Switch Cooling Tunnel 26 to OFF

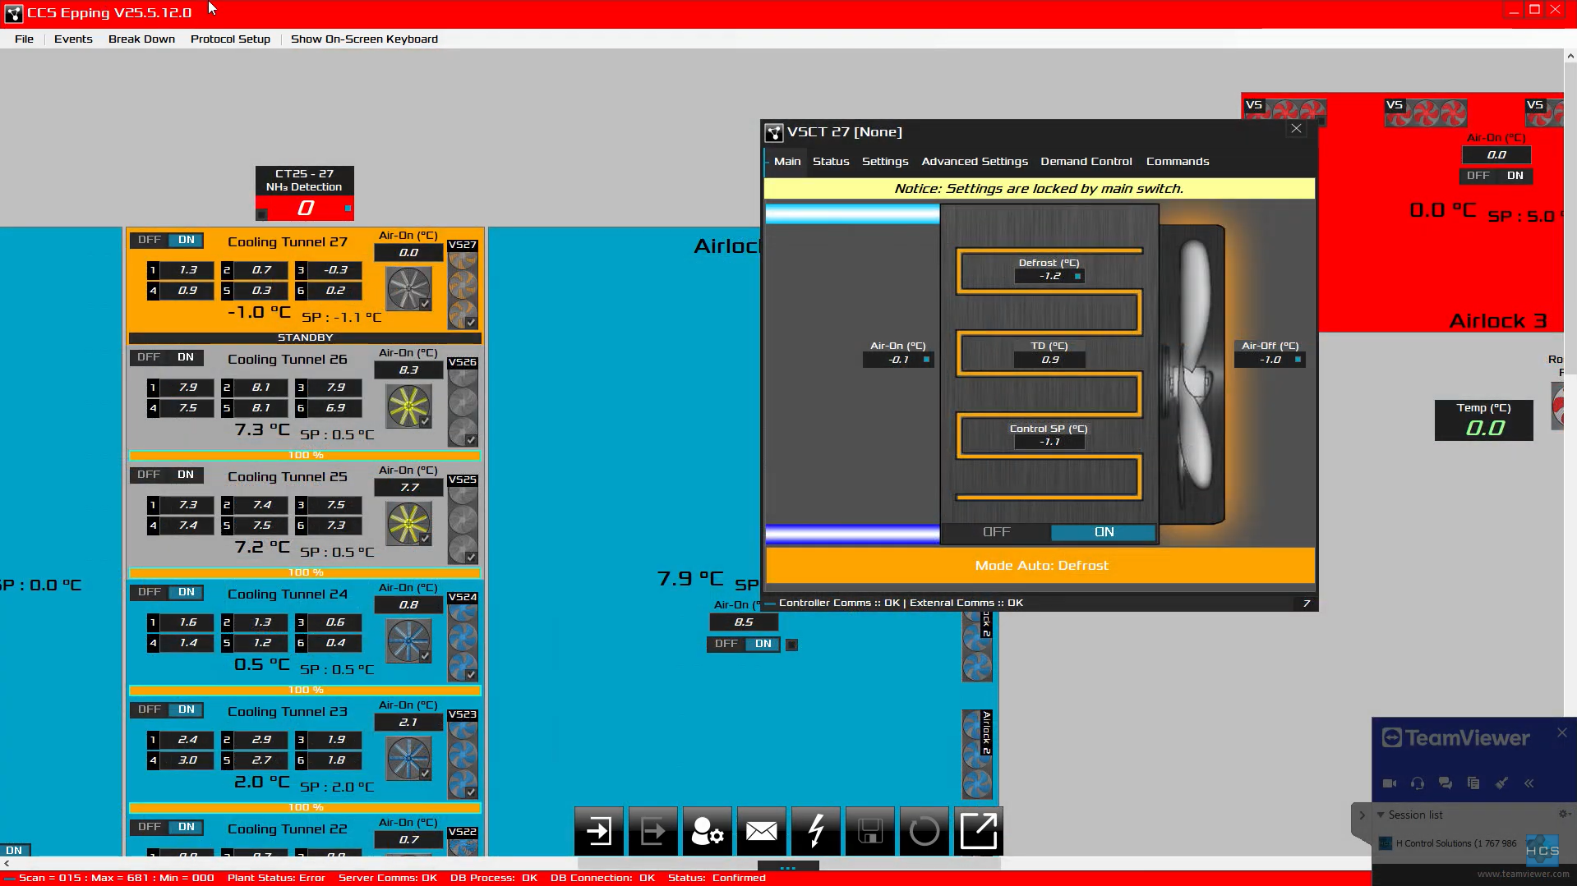click(x=150, y=357)
